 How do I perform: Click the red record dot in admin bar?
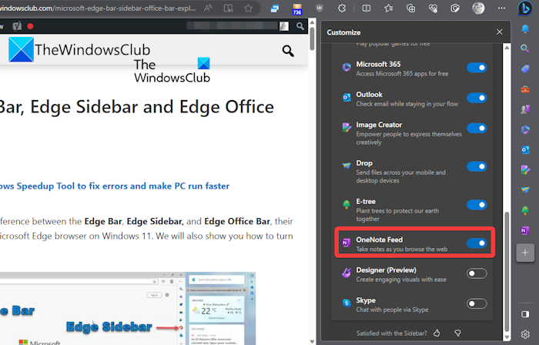[x=30, y=26]
